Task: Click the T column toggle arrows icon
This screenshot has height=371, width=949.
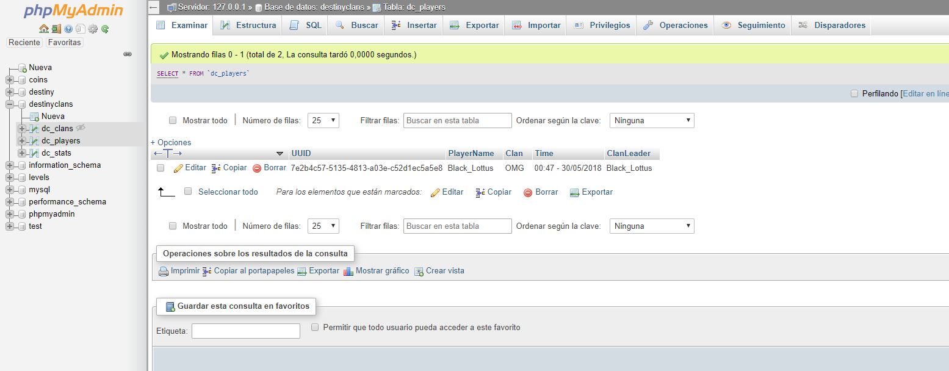Action: tap(168, 153)
